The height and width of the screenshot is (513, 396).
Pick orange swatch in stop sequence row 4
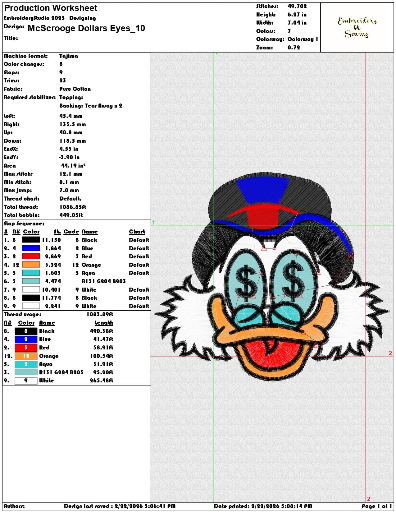coord(31,265)
